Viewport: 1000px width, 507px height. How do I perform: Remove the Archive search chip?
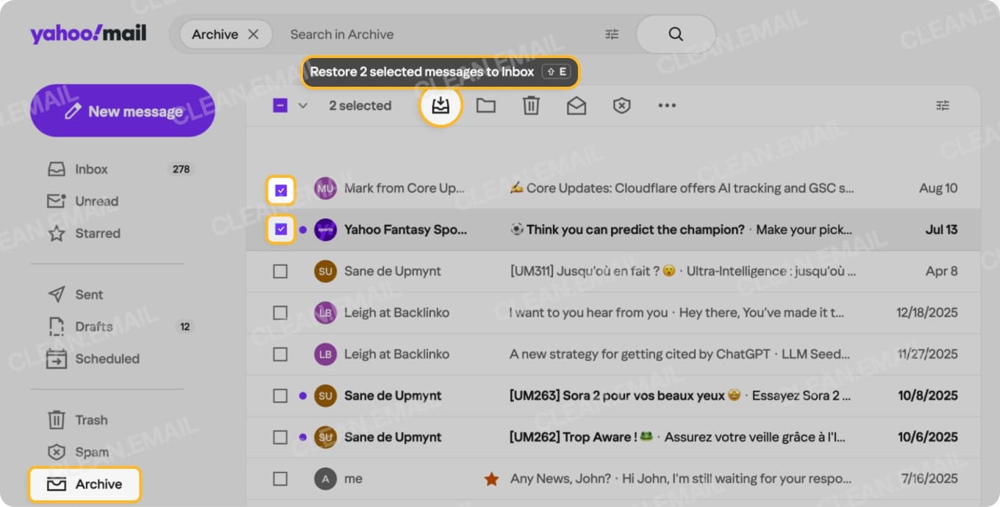pos(253,34)
